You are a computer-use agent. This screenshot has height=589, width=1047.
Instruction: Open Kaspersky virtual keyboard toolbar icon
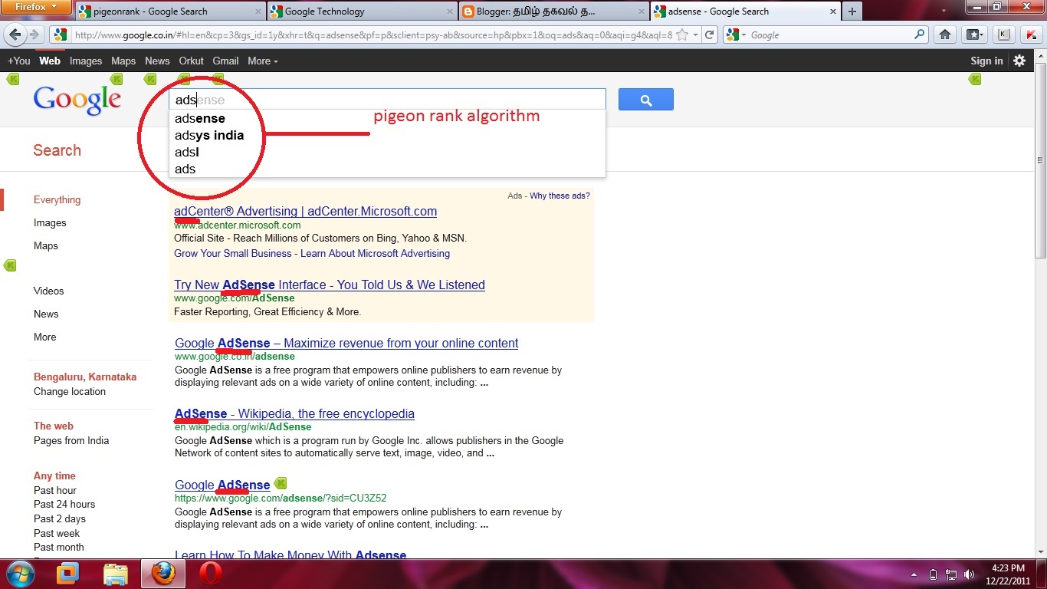point(1003,35)
